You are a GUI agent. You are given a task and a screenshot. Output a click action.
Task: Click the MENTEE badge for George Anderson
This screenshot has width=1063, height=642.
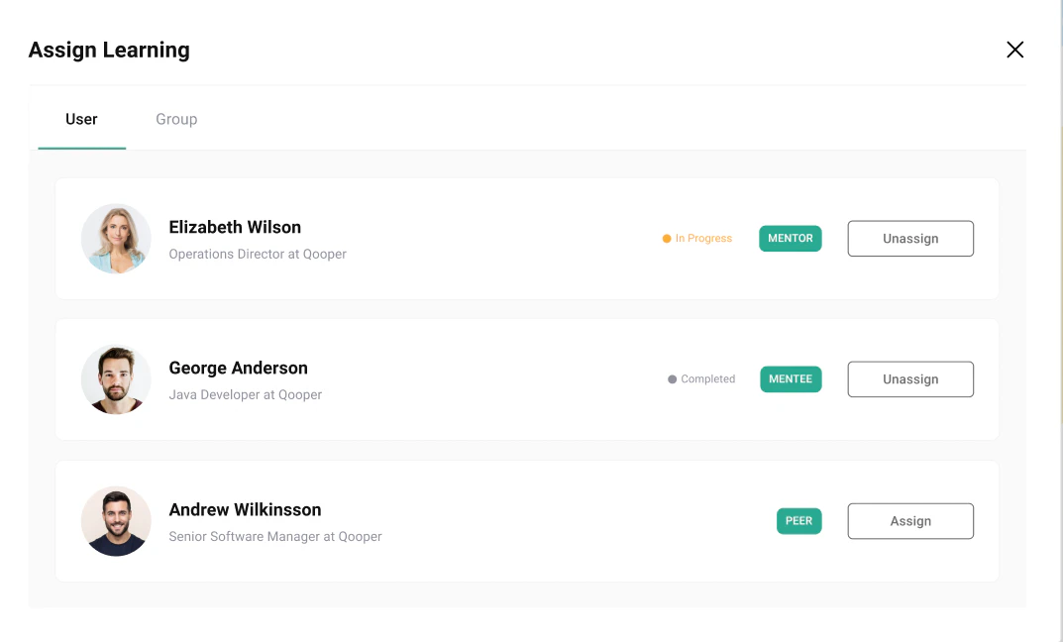(x=790, y=378)
